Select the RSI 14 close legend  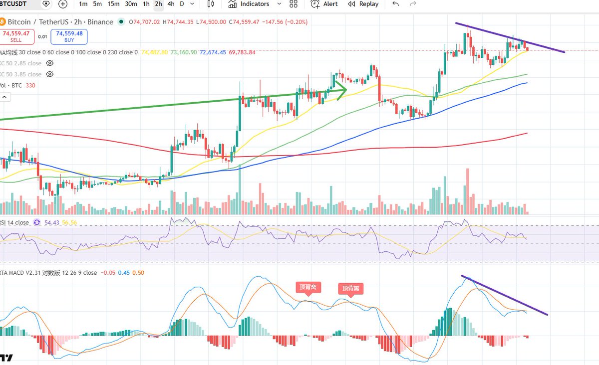tap(14, 222)
